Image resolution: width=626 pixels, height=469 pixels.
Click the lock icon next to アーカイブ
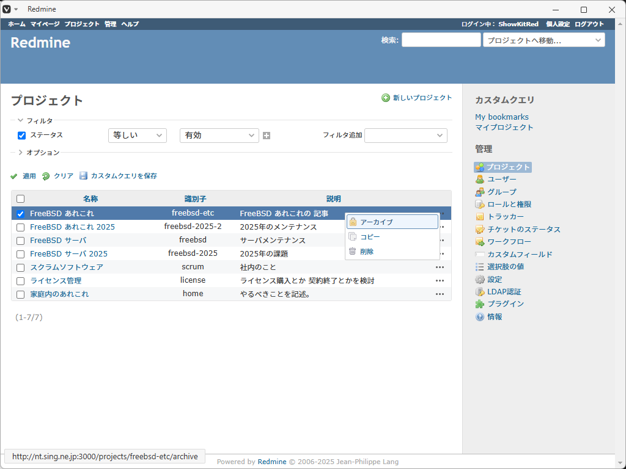click(x=353, y=222)
